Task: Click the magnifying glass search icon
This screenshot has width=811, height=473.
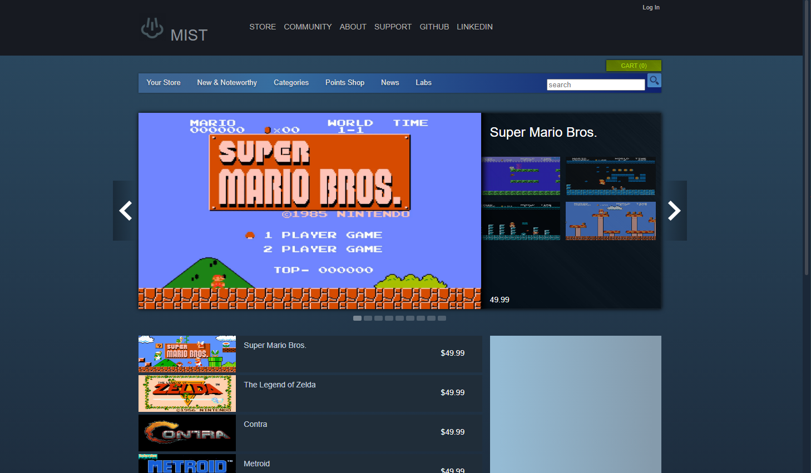Action: click(x=654, y=81)
